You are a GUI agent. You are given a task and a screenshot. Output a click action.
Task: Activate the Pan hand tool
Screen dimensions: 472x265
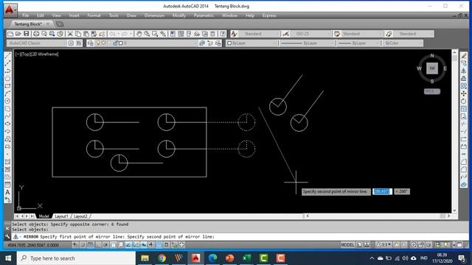pyautogui.click(x=139, y=34)
